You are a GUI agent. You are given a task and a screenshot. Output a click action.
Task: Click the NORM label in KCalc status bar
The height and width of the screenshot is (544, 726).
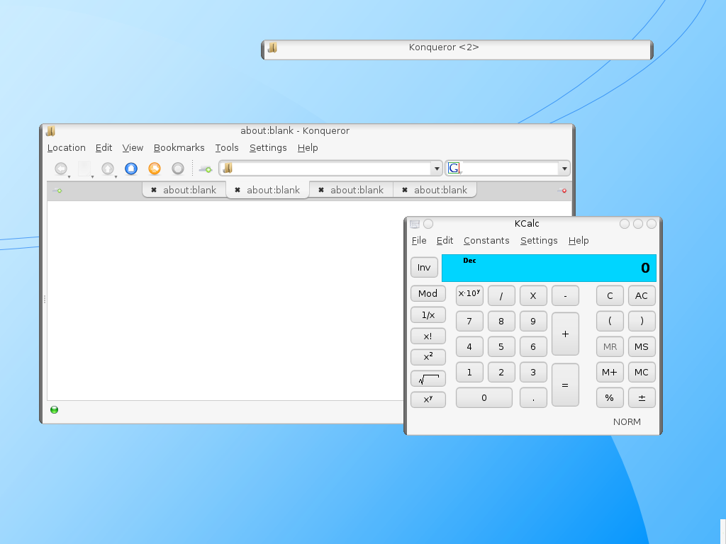627,422
